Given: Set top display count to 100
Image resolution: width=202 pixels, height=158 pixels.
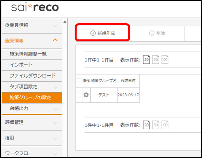Looking at the screenshot, I should (165, 59).
